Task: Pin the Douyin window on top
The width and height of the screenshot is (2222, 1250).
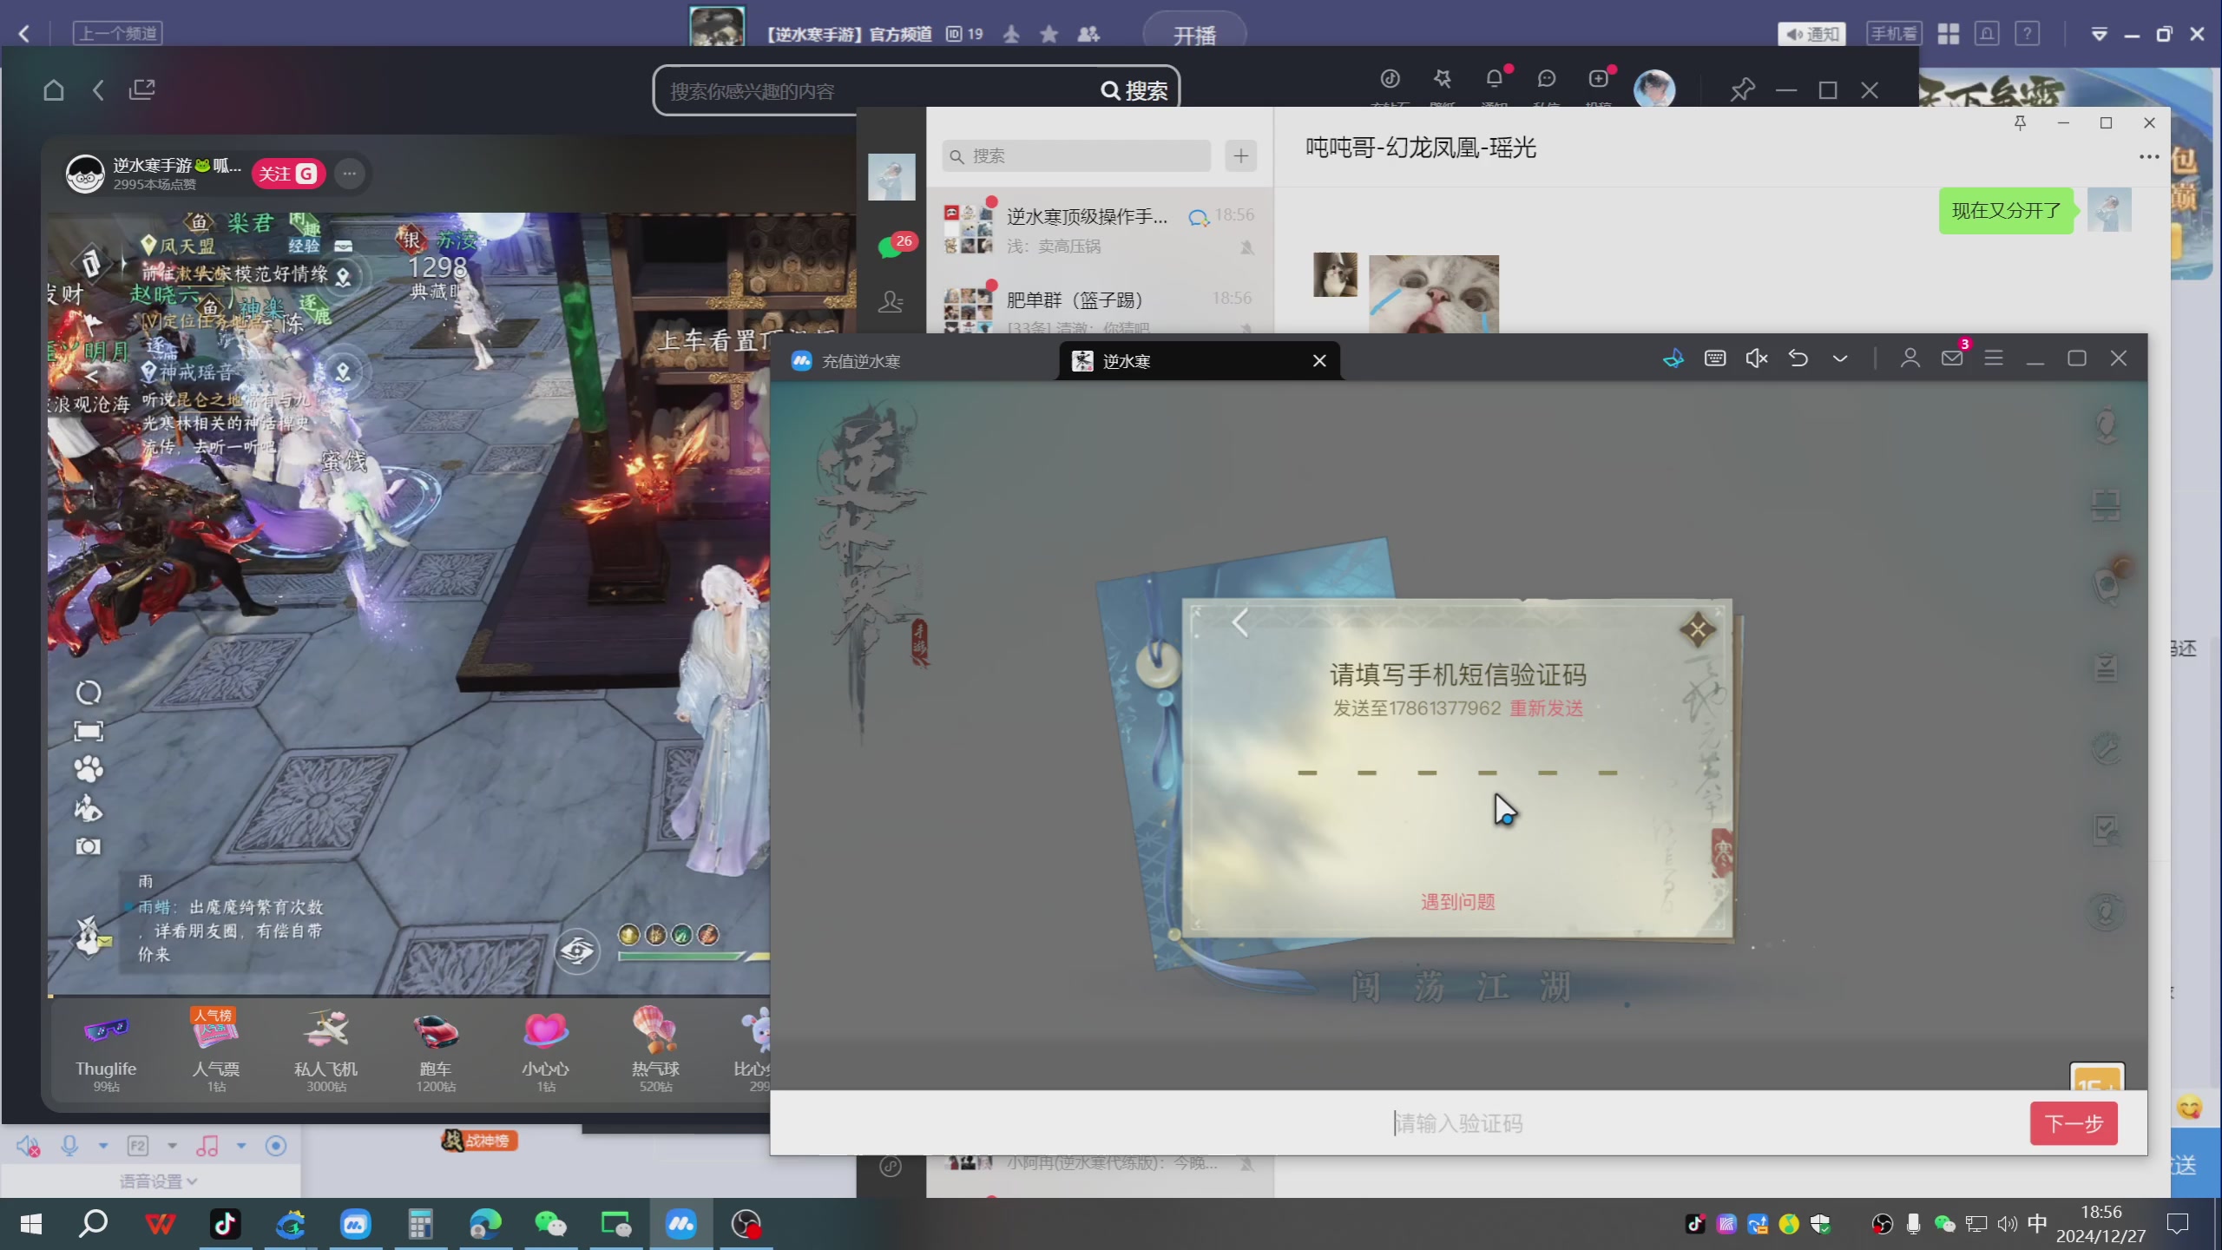Action: pos(1742,90)
